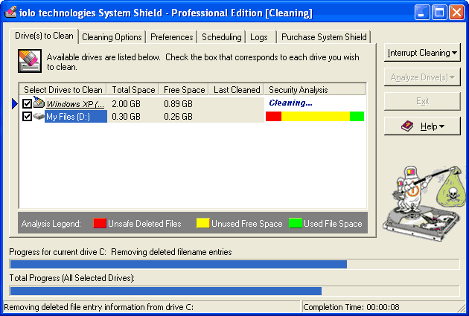Click the Last Cleaned column header
The width and height of the screenshot is (469, 316).
click(x=236, y=90)
